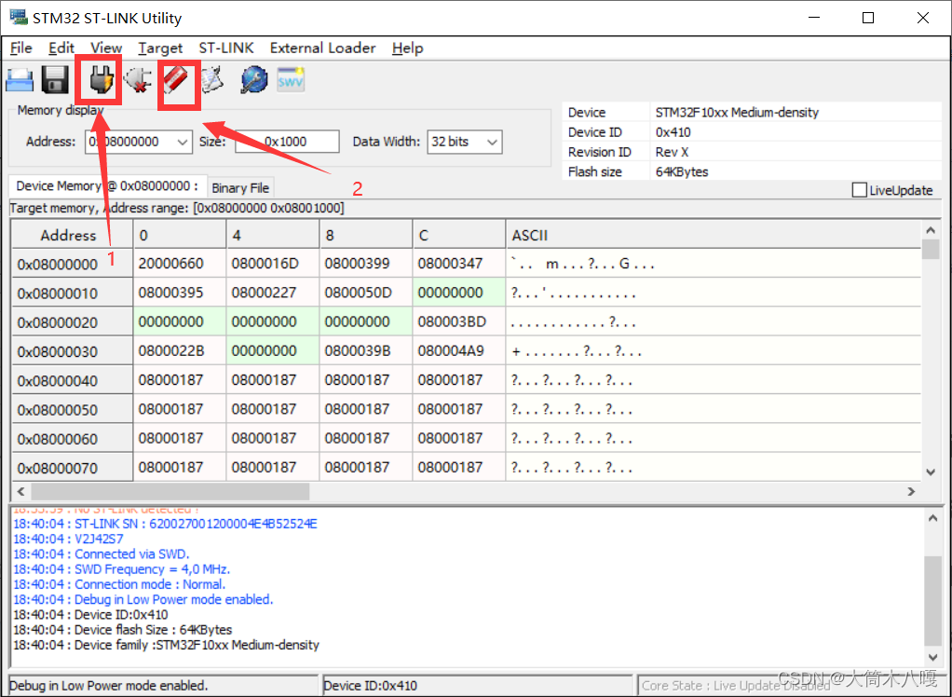Erase the chip memory
Viewport: 952px width, 697px height.
tap(178, 80)
